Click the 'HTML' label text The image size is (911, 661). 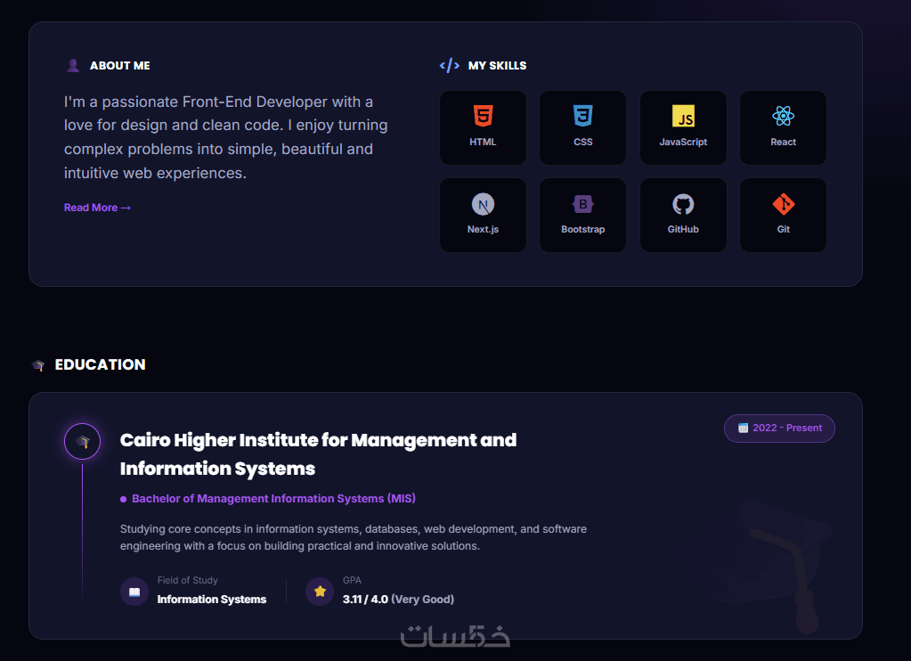[x=483, y=142]
